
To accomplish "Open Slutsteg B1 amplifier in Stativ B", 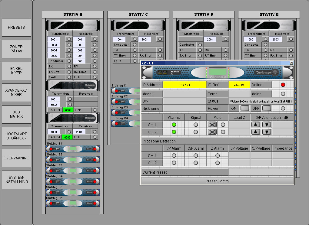I will tap(73, 149).
